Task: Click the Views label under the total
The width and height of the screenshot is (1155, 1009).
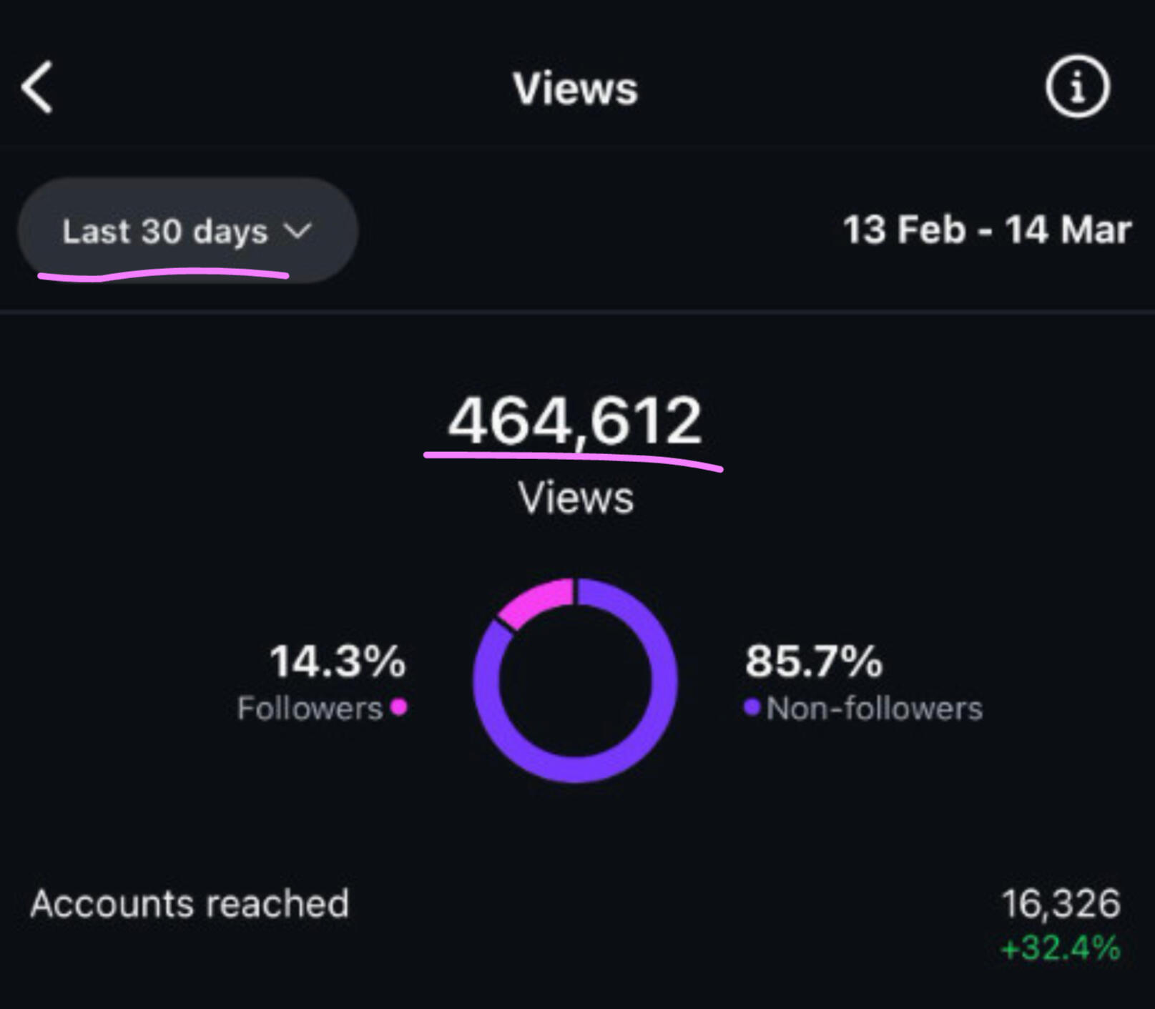Action: coord(576,498)
